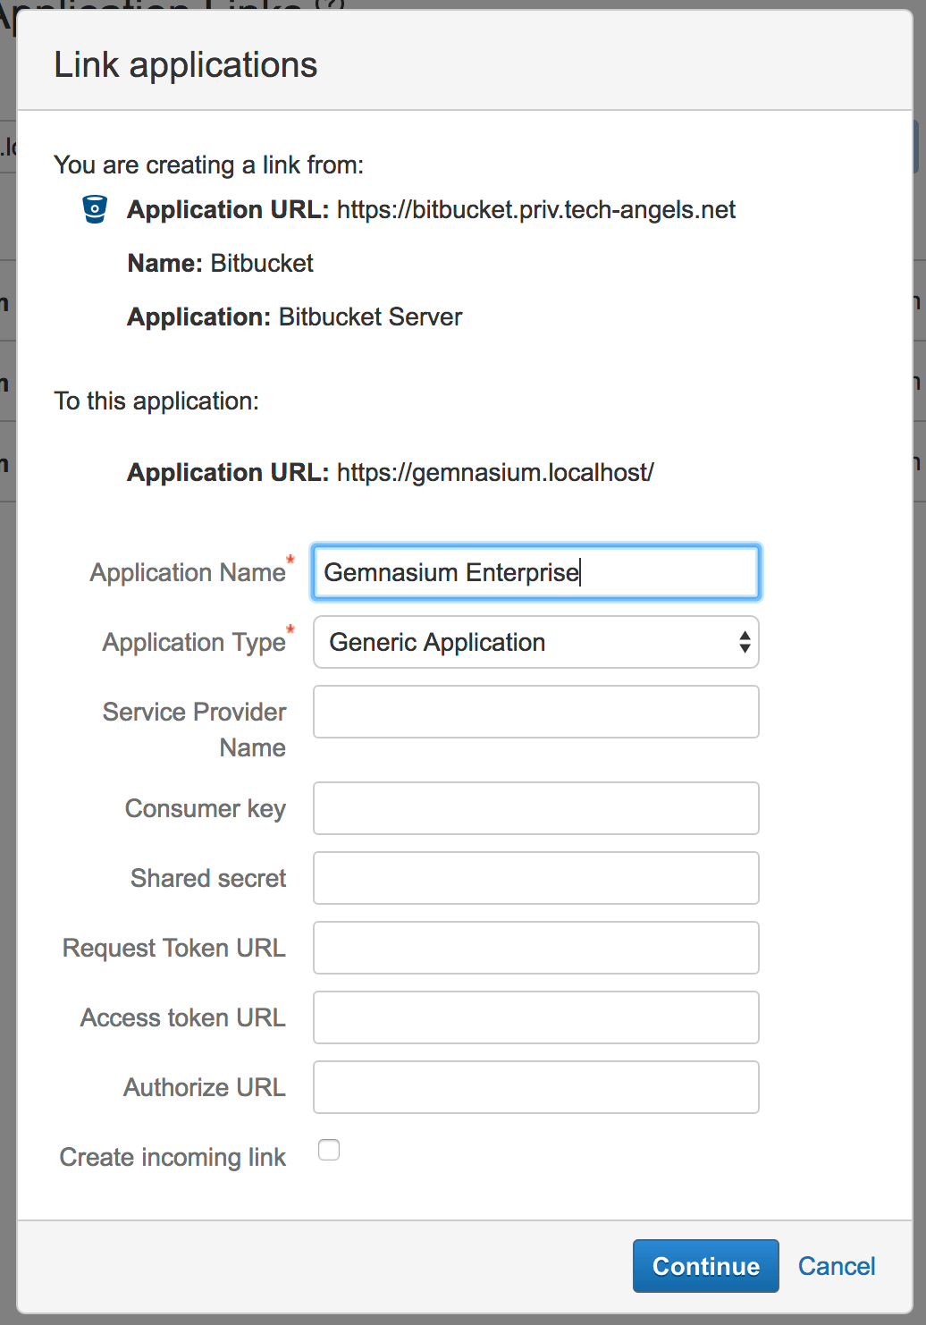Viewport: 926px width, 1325px height.
Task: Click the Link applications dialog title
Action: coord(186,65)
